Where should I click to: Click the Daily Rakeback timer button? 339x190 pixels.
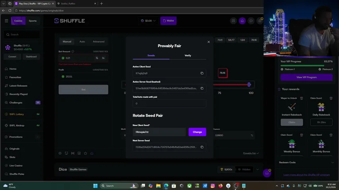tap(321, 122)
